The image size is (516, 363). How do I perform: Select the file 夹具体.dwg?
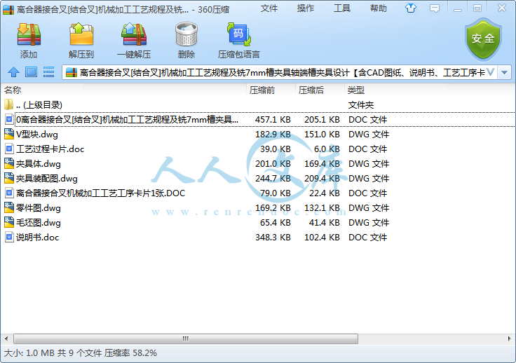coord(38,164)
